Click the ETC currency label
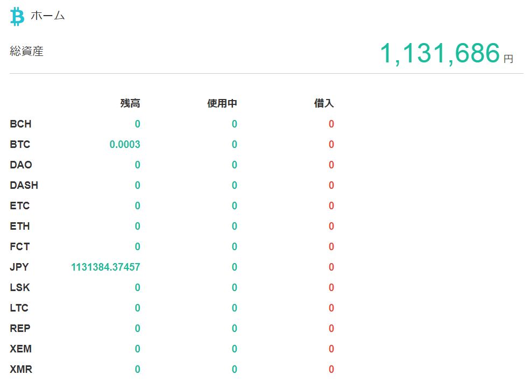 click(19, 206)
